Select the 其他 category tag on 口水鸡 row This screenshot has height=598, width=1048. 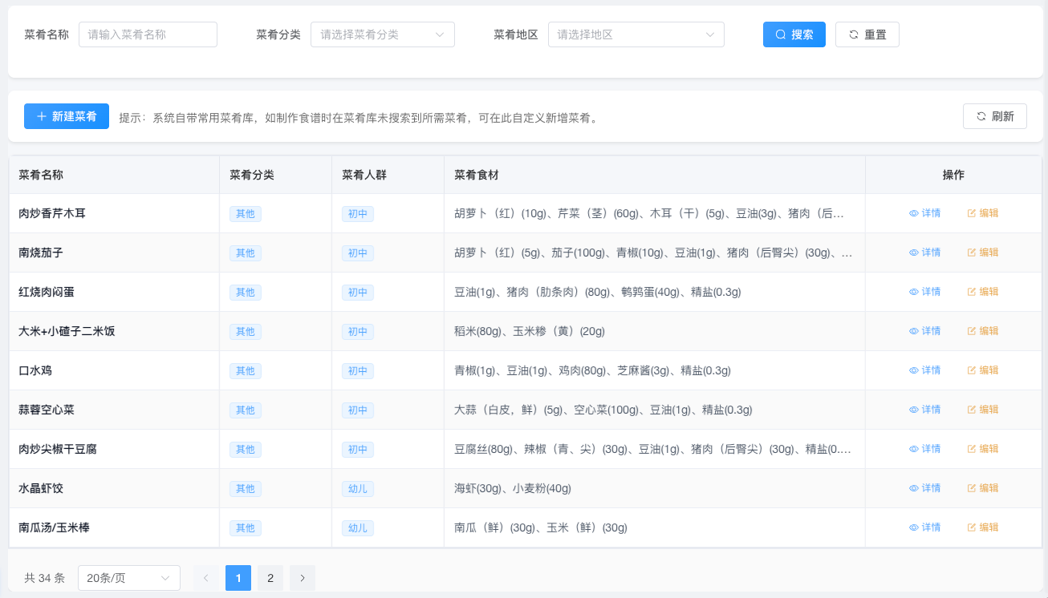point(245,370)
